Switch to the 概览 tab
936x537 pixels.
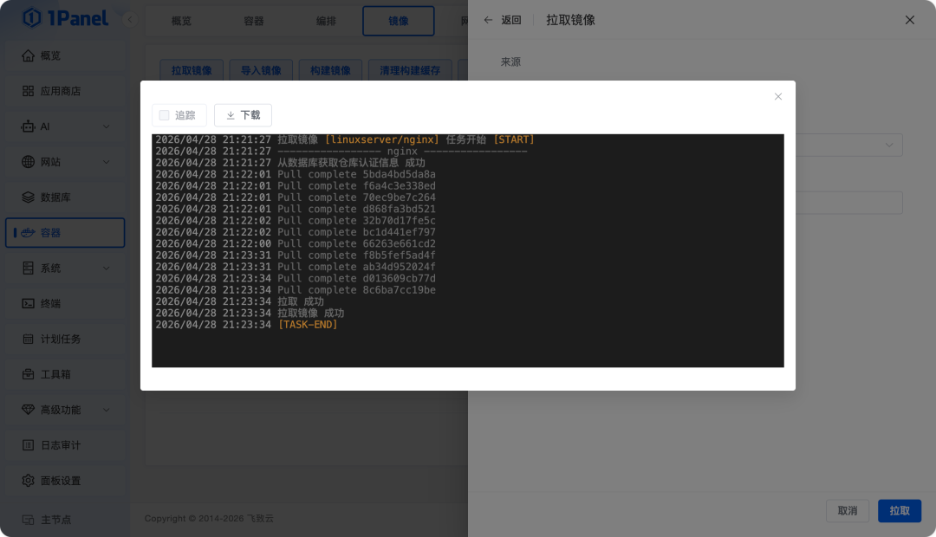(181, 21)
